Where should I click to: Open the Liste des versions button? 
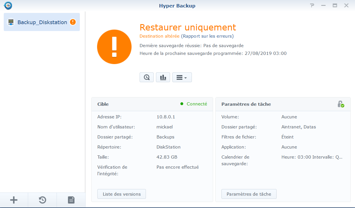[121, 194]
